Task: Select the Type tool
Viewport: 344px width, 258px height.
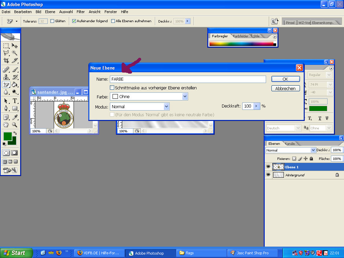Action: tap(15, 101)
